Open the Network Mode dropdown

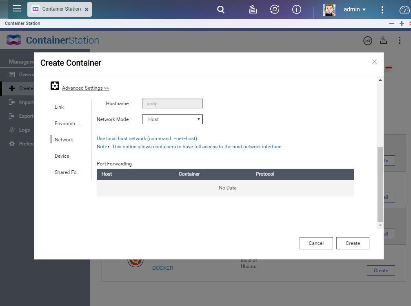click(172, 119)
